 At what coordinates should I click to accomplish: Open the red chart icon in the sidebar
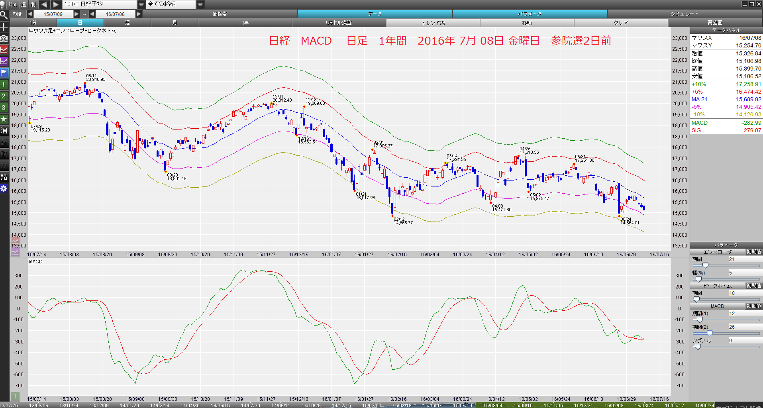tap(4, 50)
